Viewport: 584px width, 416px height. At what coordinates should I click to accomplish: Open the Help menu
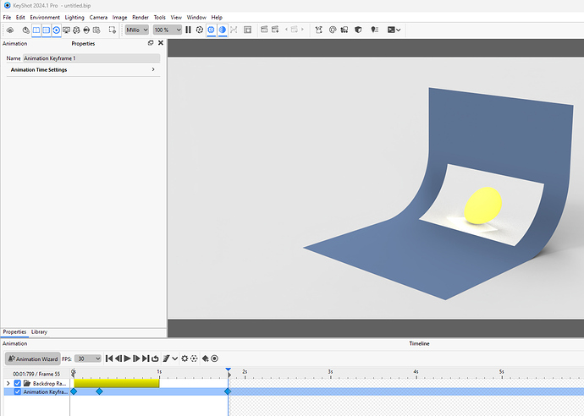click(217, 17)
